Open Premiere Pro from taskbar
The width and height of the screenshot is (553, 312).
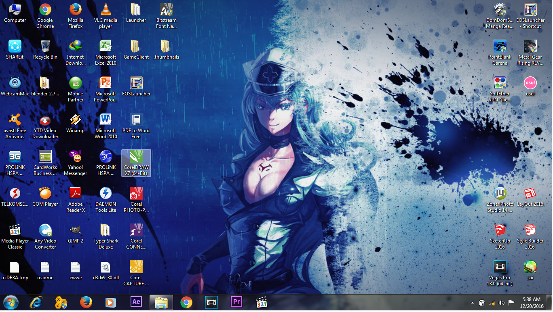pyautogui.click(x=236, y=302)
